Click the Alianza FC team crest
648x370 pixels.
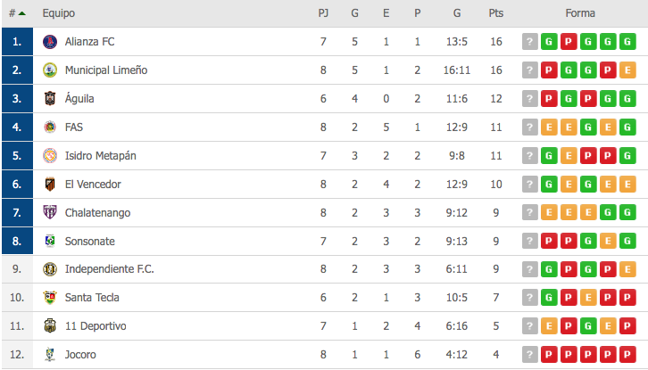[50, 42]
